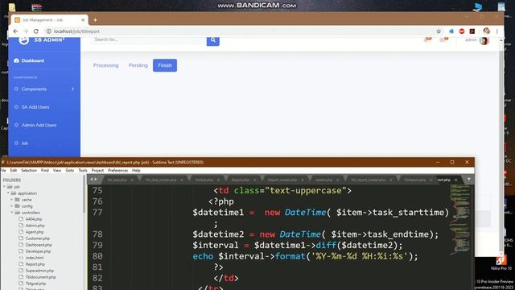Open Sublime Text File menu
Image resolution: width=515 pixels, height=290 pixels.
click(x=3, y=170)
